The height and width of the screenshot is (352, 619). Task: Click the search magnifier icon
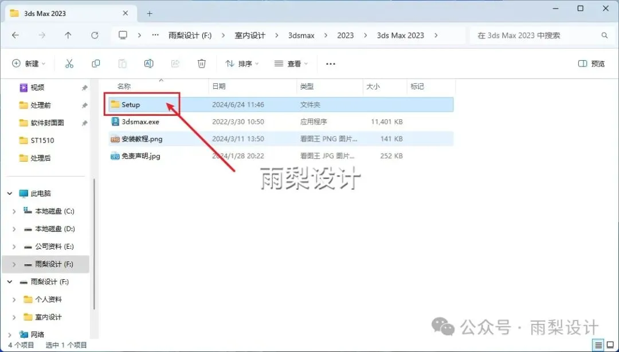[x=605, y=35]
